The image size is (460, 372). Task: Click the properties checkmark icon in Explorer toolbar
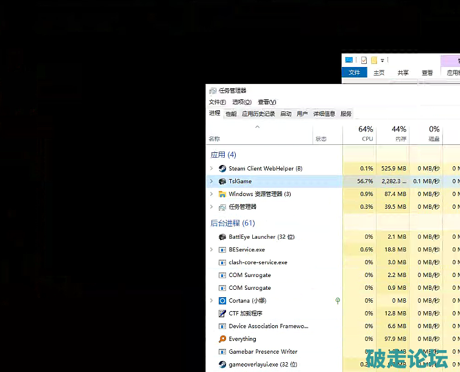pyautogui.click(x=364, y=60)
